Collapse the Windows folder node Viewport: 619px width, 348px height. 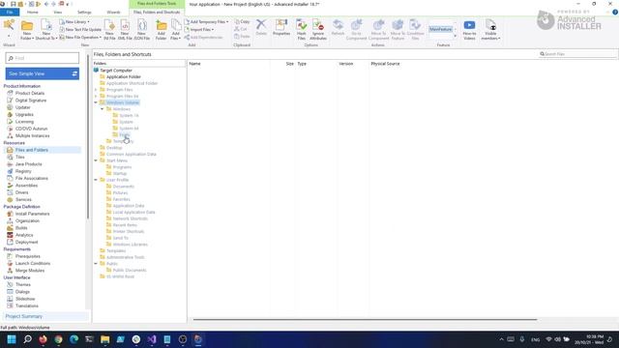(103, 109)
